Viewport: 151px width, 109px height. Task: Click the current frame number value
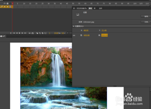coord(50,33)
